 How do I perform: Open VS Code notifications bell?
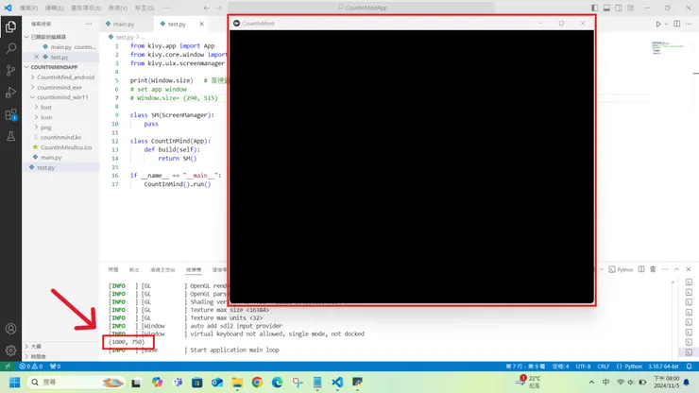pos(690,367)
